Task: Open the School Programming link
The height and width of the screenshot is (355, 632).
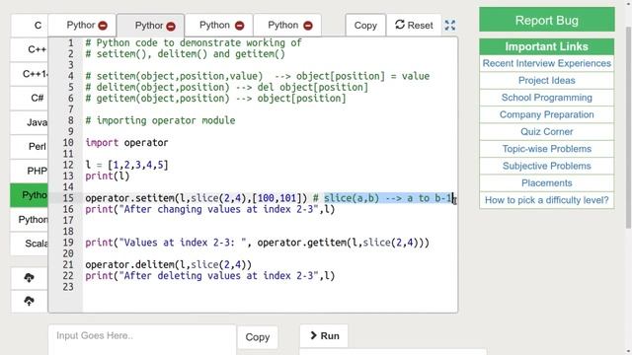Action: point(546,98)
